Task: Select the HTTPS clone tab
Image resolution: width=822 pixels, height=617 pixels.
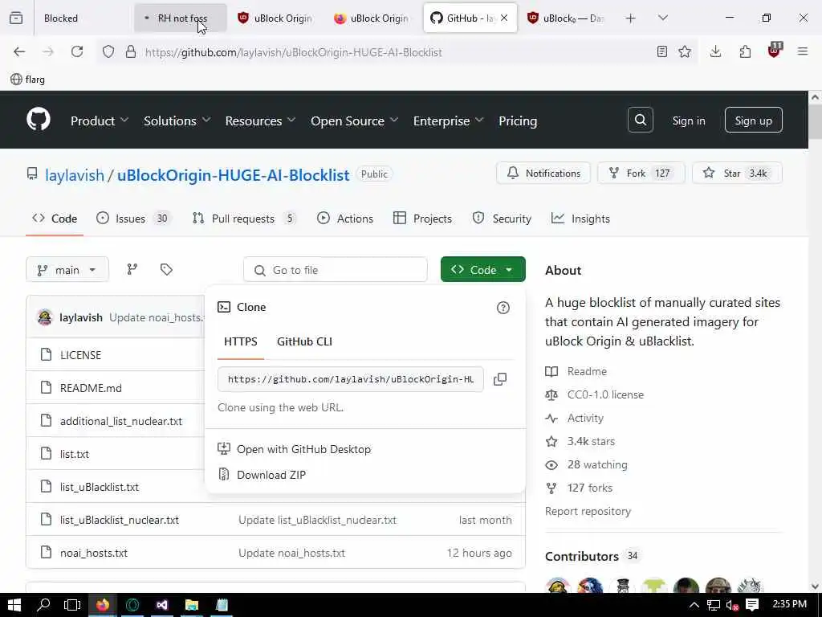Action: tap(241, 341)
